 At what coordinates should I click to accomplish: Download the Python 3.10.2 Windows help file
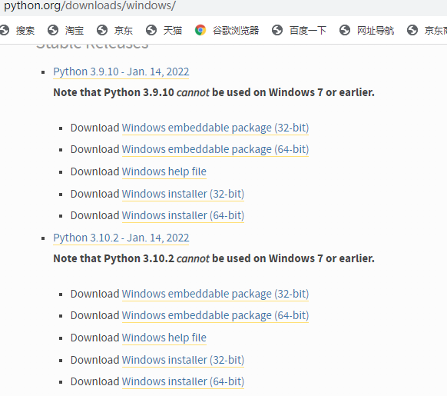click(164, 338)
